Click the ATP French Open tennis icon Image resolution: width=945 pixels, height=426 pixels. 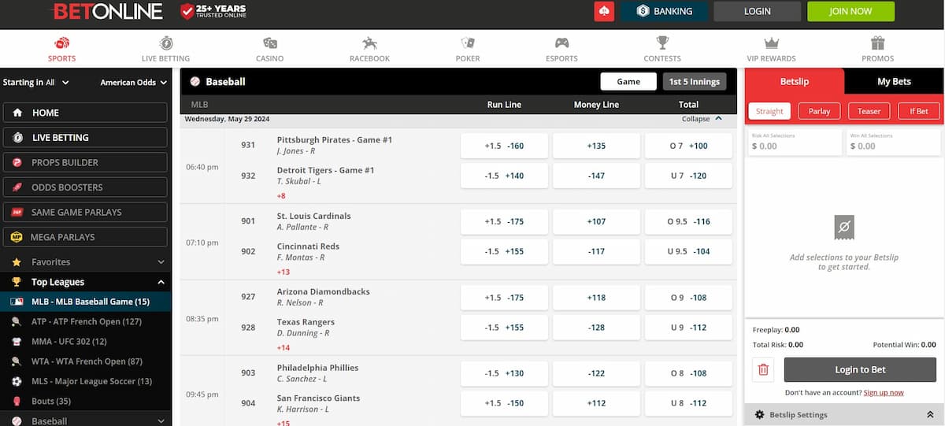(17, 321)
